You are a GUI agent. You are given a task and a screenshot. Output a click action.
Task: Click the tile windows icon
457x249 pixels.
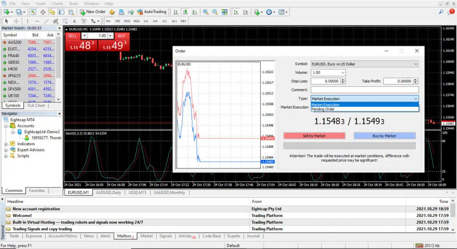(224, 12)
